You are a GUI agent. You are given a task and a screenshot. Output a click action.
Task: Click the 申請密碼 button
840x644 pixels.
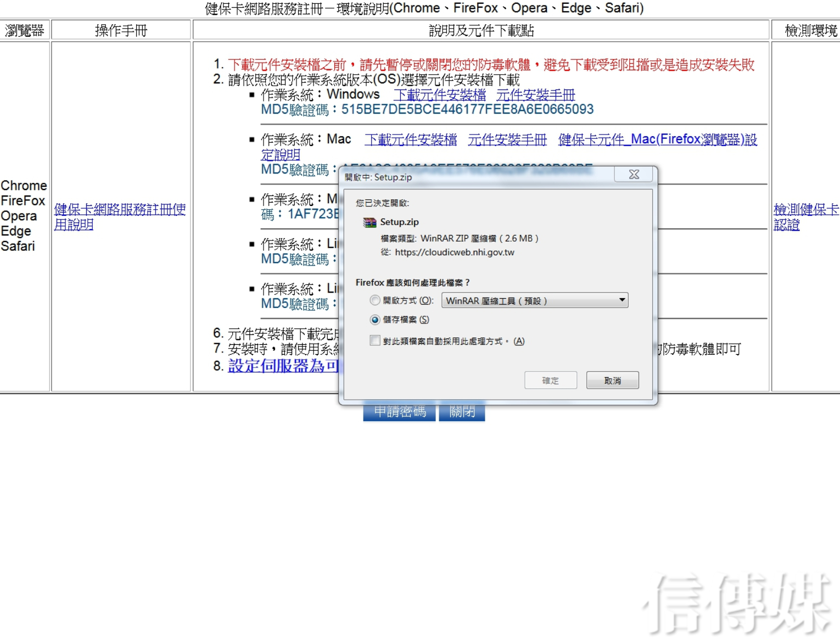click(x=399, y=413)
